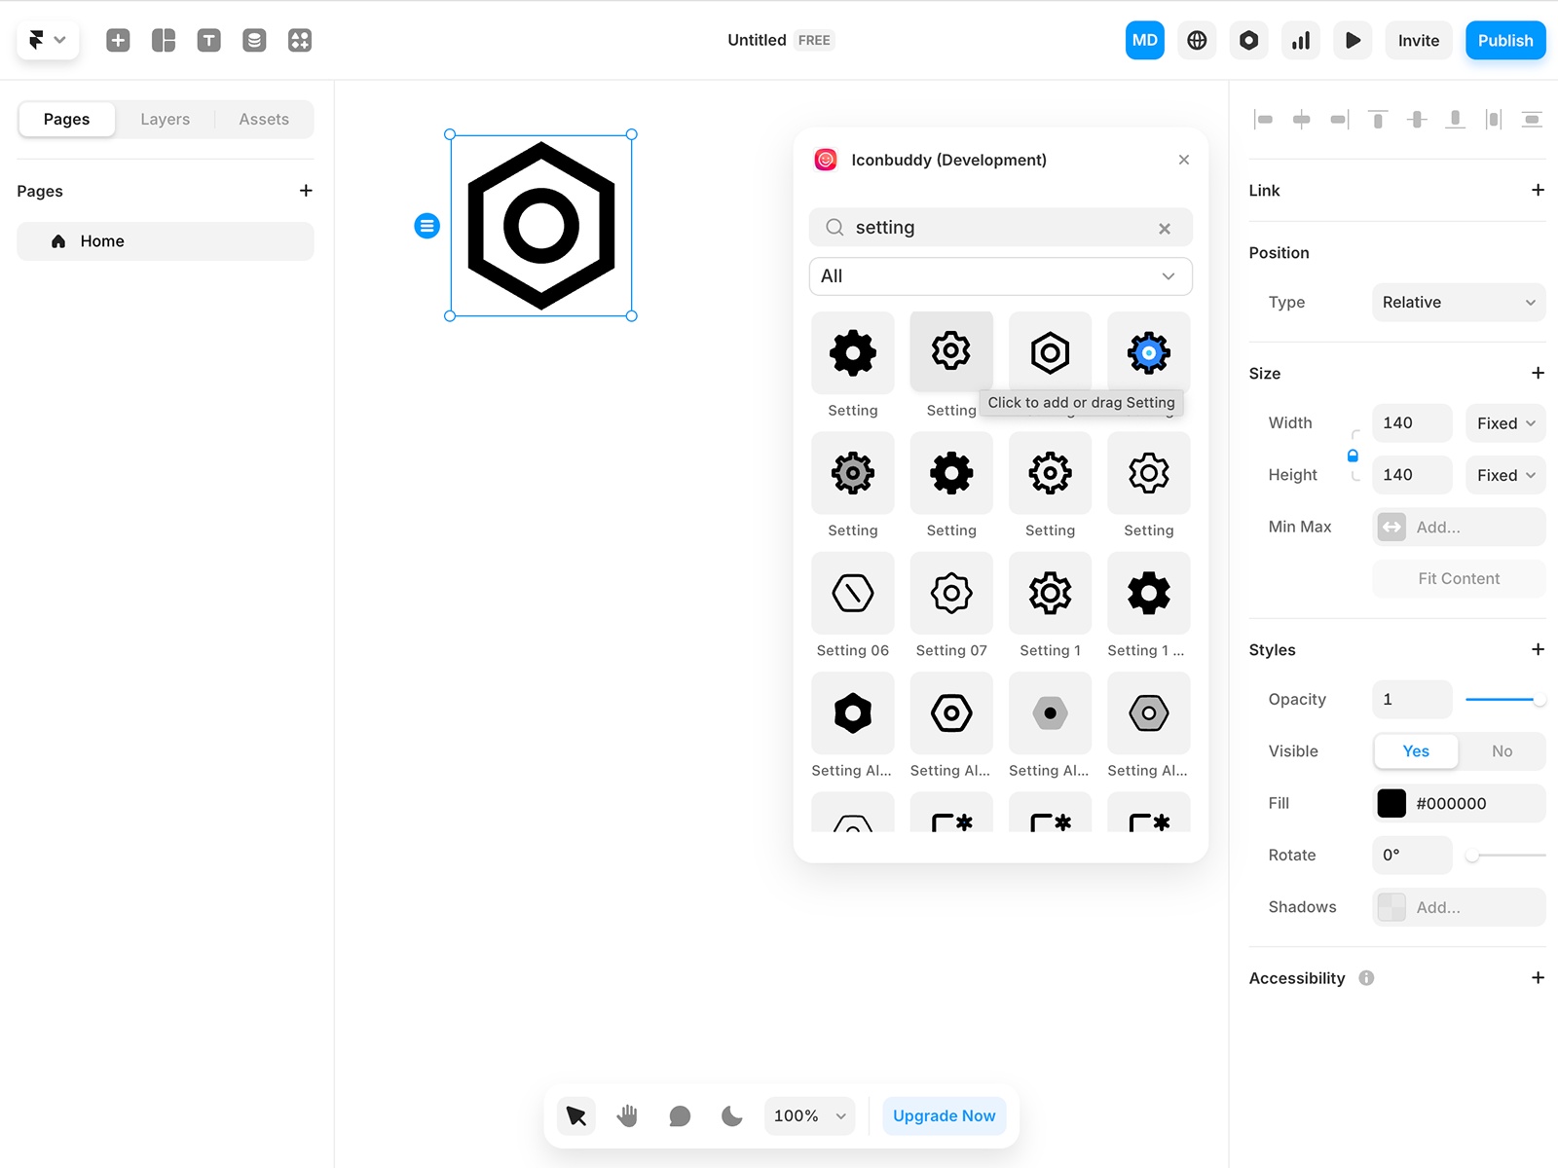Image resolution: width=1558 pixels, height=1168 pixels.
Task: Select the Text tool
Action: [x=208, y=40]
